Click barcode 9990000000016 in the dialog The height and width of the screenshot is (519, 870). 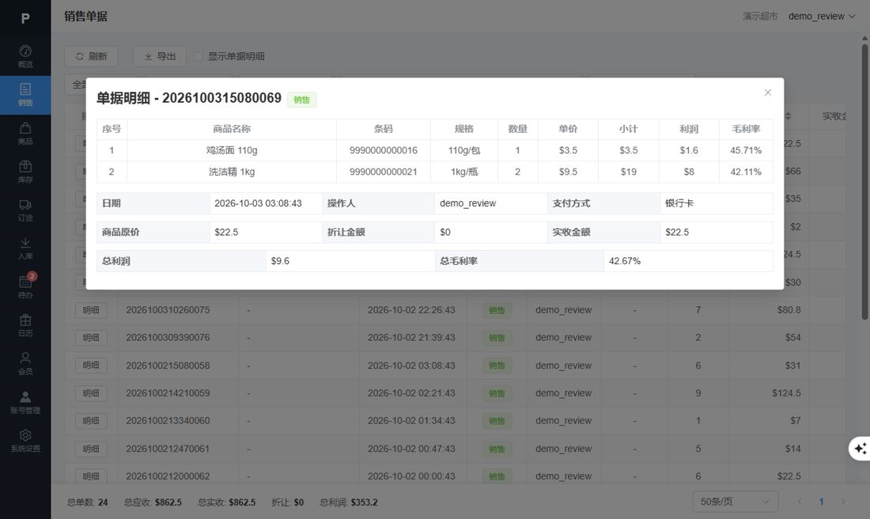pyautogui.click(x=384, y=150)
